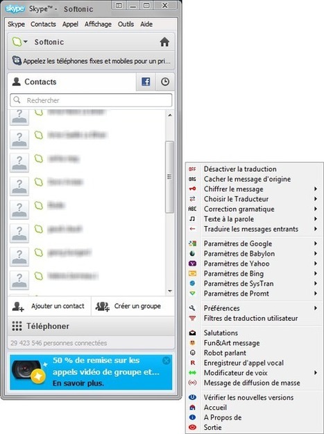The height and width of the screenshot is (434, 324).
Task: Click the Facebook contacts icon
Action: pos(146,81)
